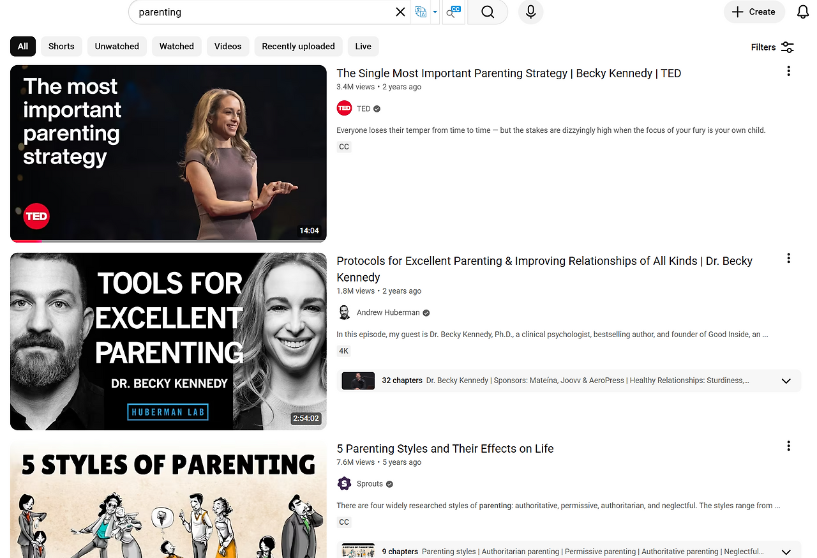This screenshot has width=817, height=558.
Task: Click "7.6M views" under the Sprouts video
Action: (356, 462)
